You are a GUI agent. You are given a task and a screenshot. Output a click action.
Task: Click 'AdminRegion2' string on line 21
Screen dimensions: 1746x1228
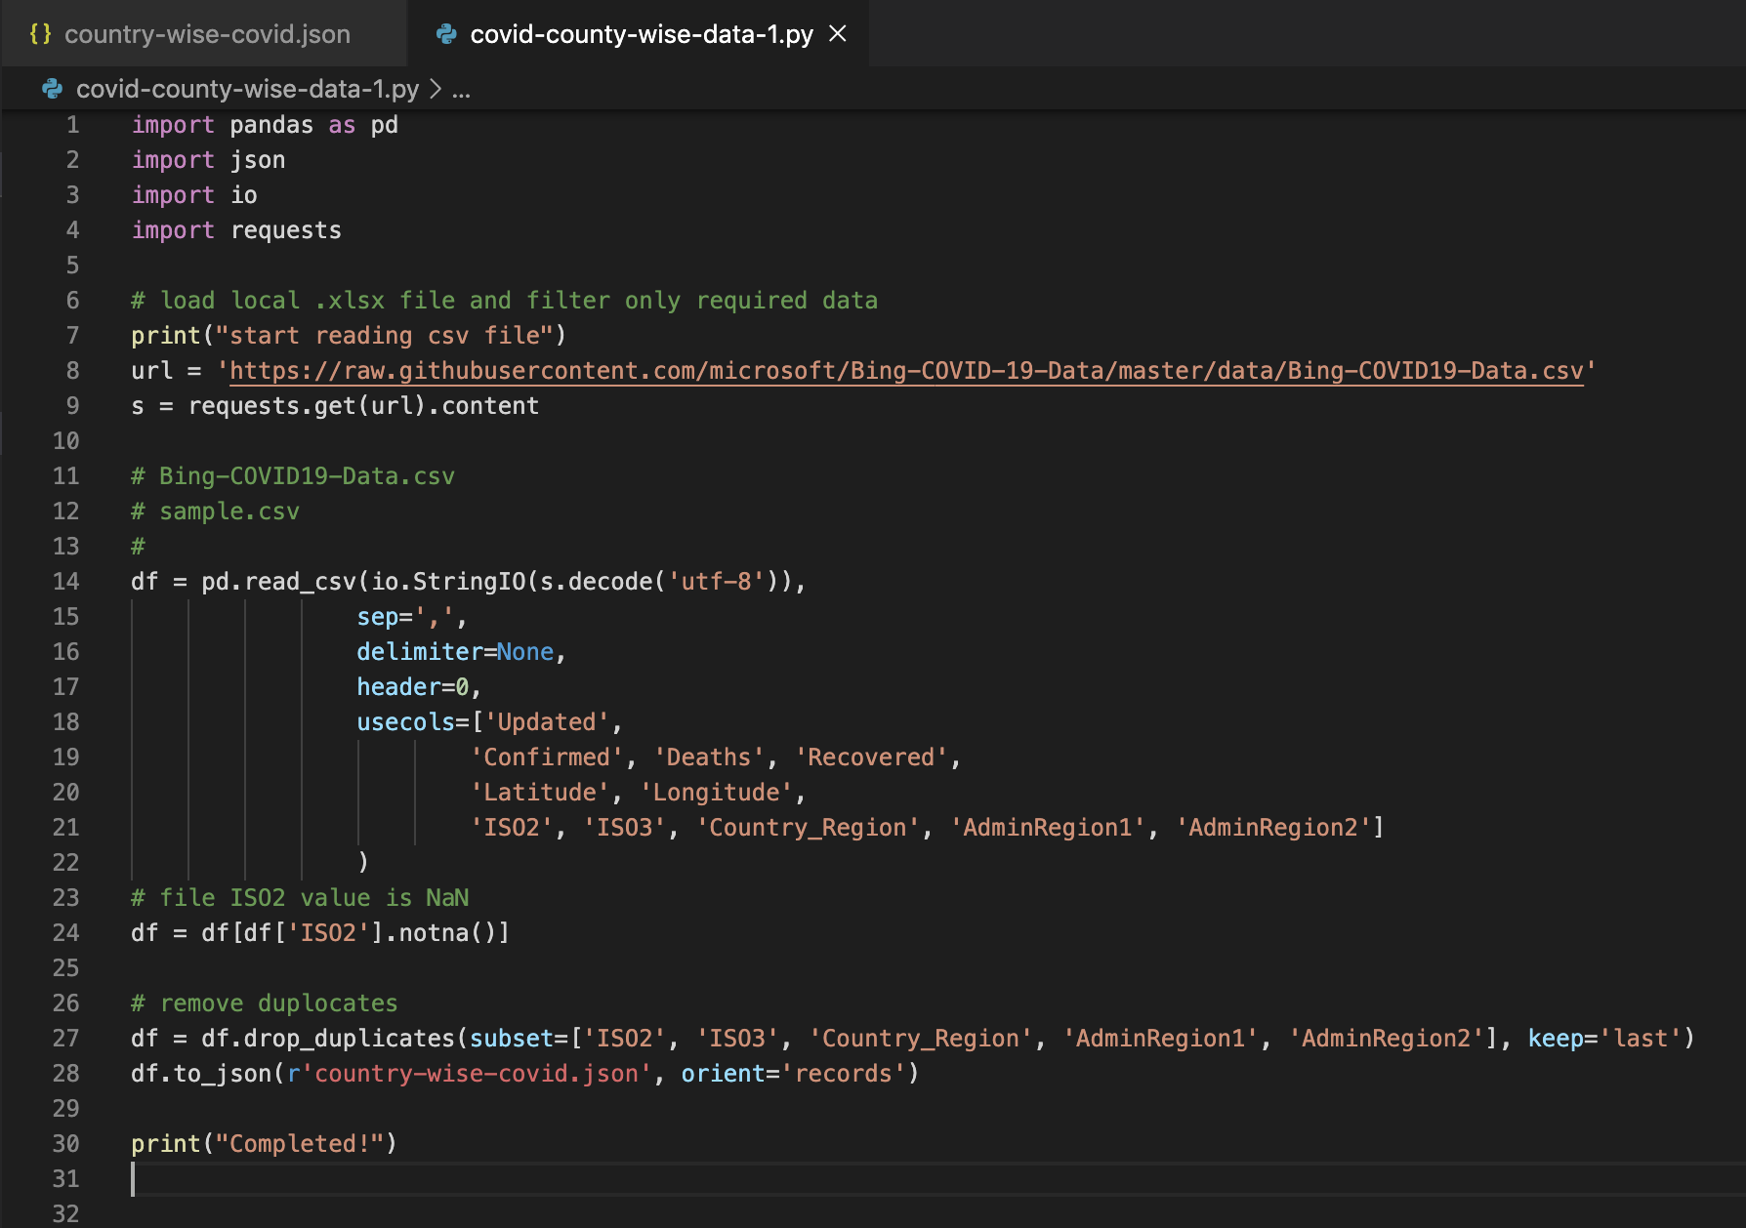1272,828
